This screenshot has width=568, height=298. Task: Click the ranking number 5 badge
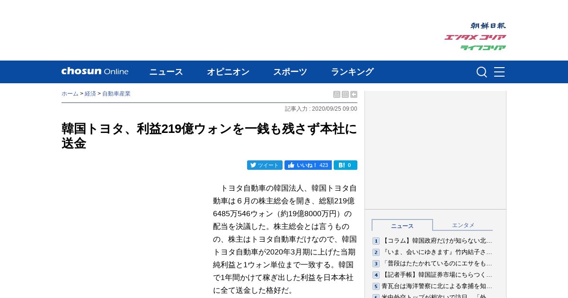click(x=376, y=286)
